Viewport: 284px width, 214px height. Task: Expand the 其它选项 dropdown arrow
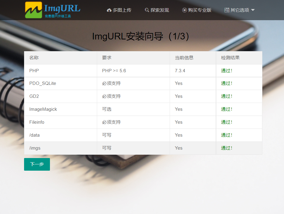pos(253,10)
